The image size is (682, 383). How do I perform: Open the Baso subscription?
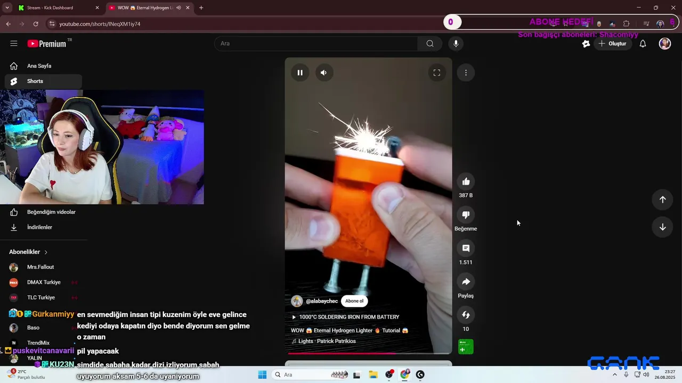tap(43, 328)
